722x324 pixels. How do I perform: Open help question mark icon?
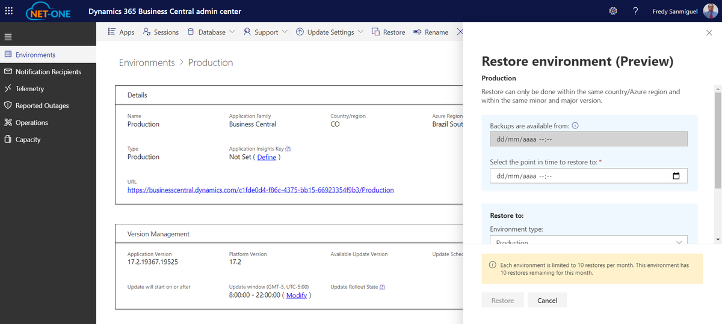coord(635,11)
